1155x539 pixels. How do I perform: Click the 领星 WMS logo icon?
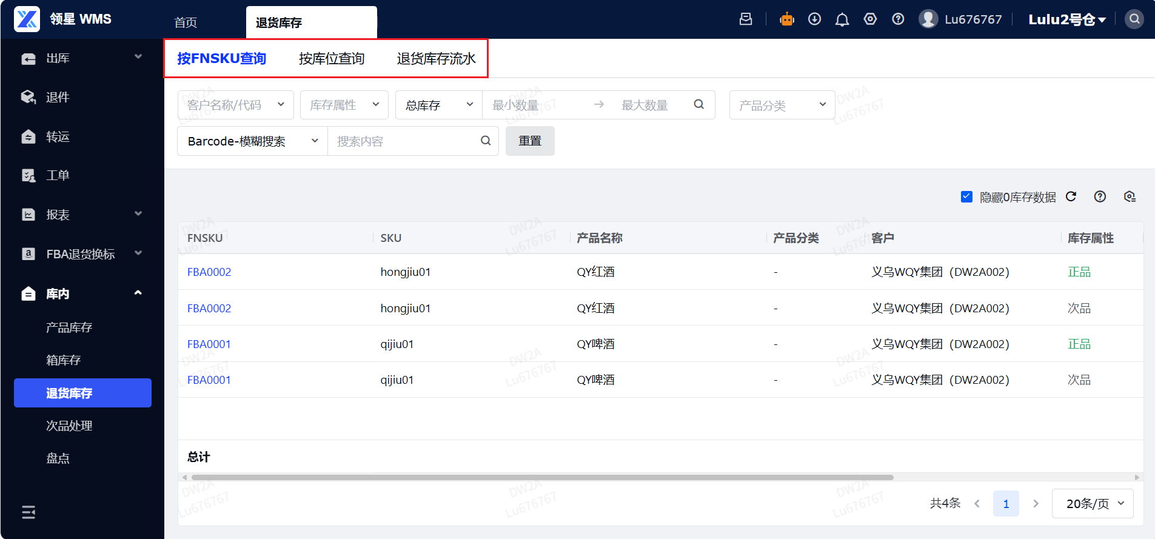27,19
